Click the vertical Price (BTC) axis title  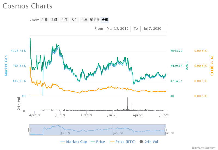coord(212,66)
